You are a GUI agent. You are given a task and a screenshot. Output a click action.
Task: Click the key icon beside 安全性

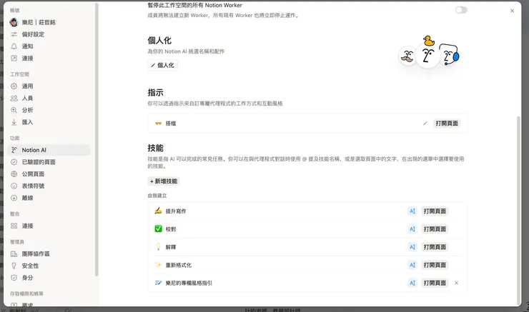click(x=14, y=266)
